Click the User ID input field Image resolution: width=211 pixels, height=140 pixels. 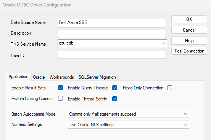coord(111,55)
